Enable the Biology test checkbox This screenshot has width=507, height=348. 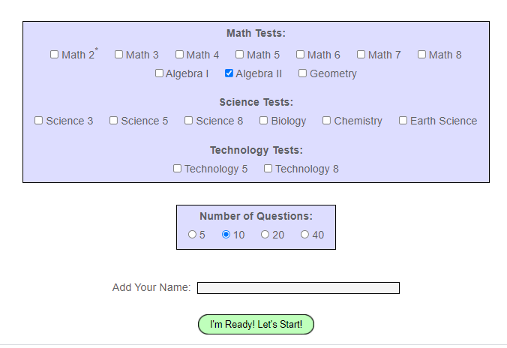click(264, 120)
